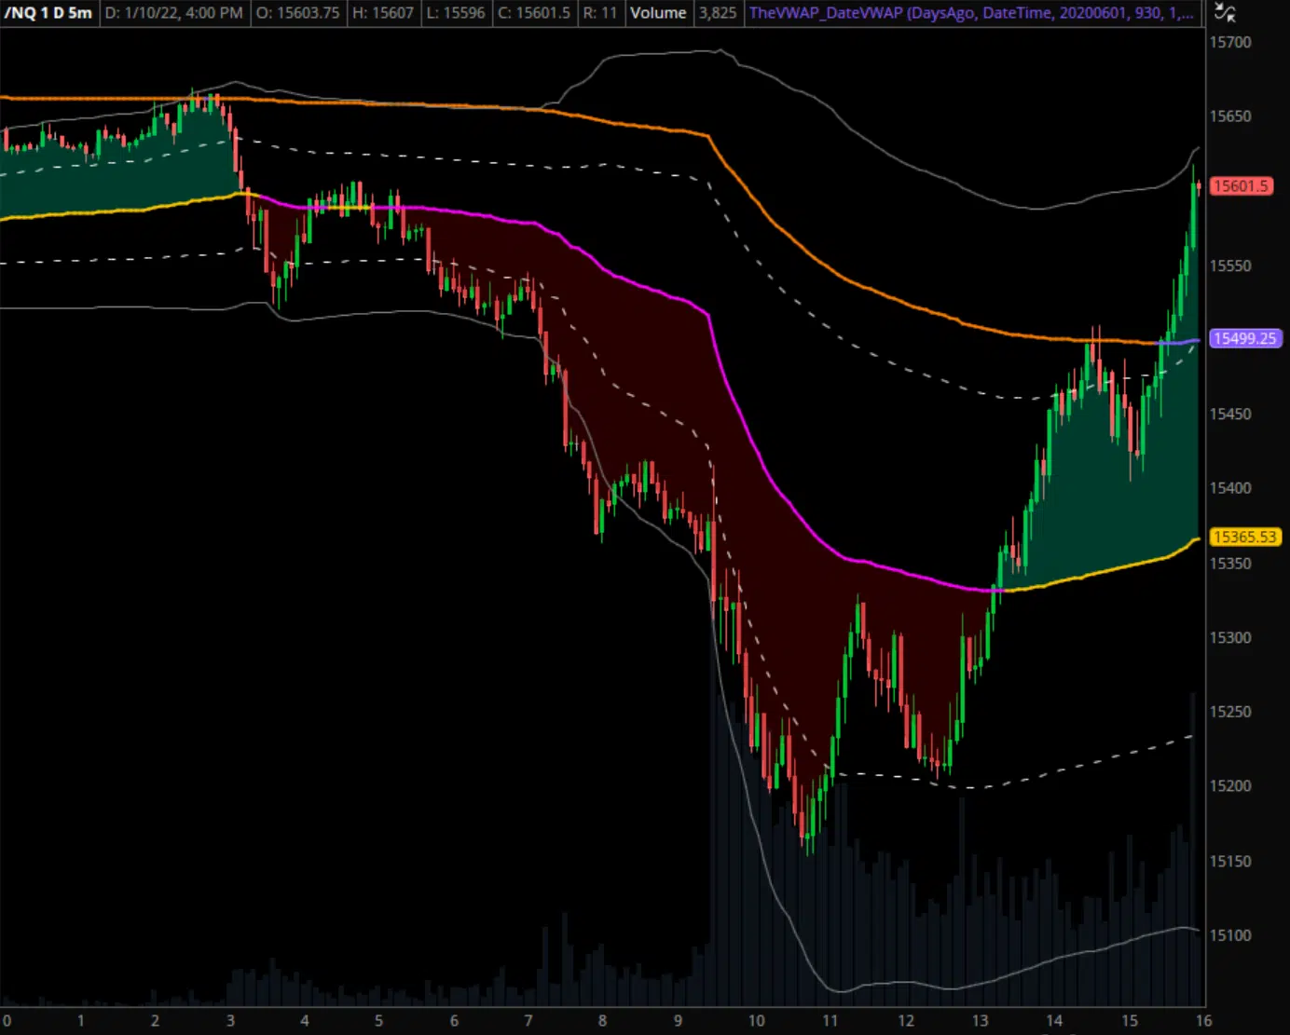Click hour 5 on the time axis
The image size is (1290, 1035).
[x=378, y=1020]
